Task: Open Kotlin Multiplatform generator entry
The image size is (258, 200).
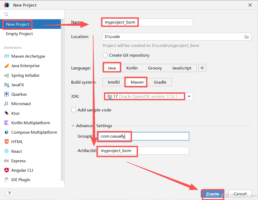Action: point(30,123)
